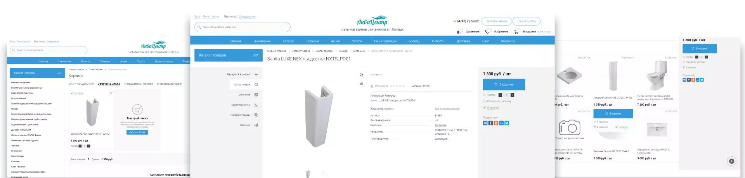Share on Odnoklassniki in center window
Viewport: 745px width, 178px height.
coord(496,123)
